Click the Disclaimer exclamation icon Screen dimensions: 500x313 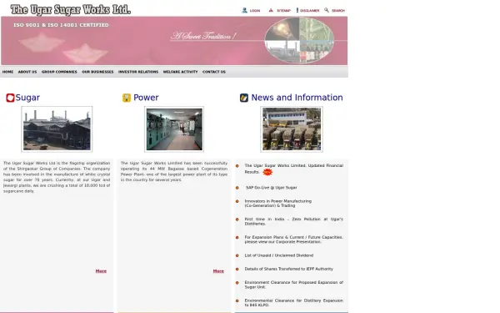[x=297, y=10]
